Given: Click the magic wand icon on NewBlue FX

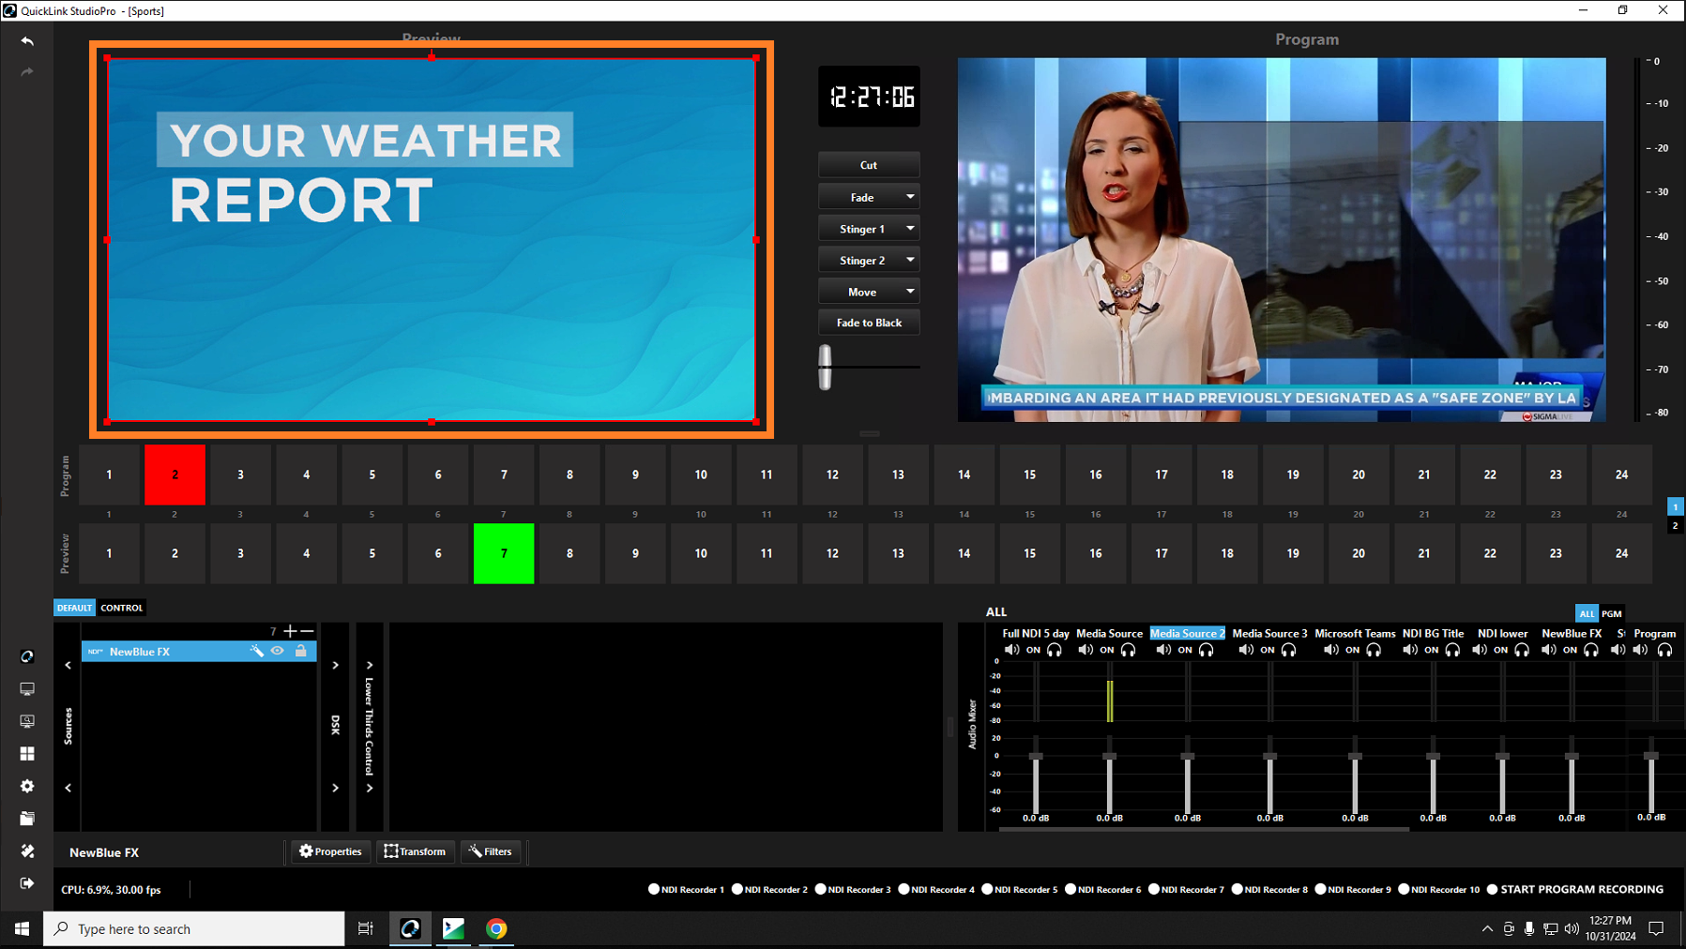Looking at the screenshot, I should pyautogui.click(x=256, y=651).
